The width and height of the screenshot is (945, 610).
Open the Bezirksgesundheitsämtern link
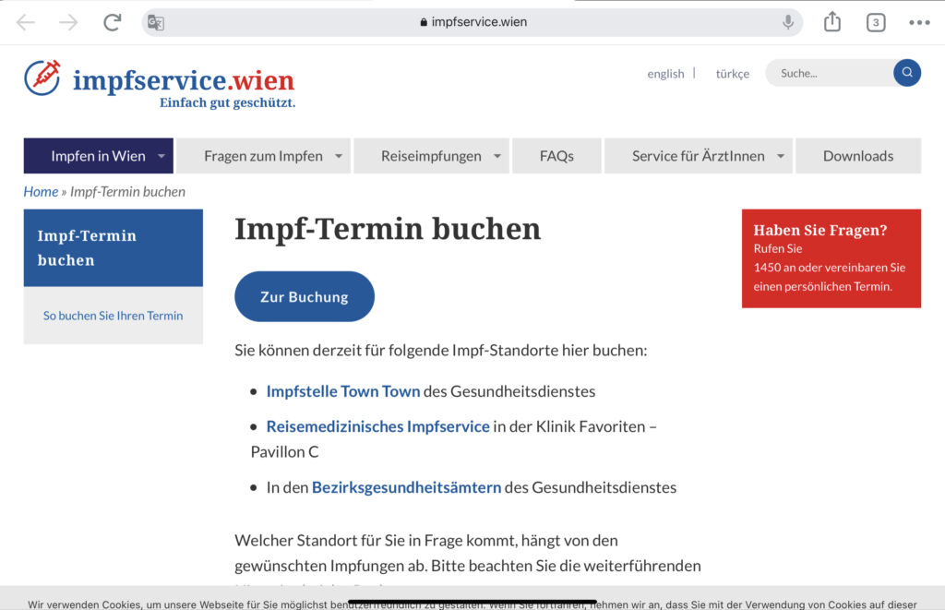click(406, 487)
